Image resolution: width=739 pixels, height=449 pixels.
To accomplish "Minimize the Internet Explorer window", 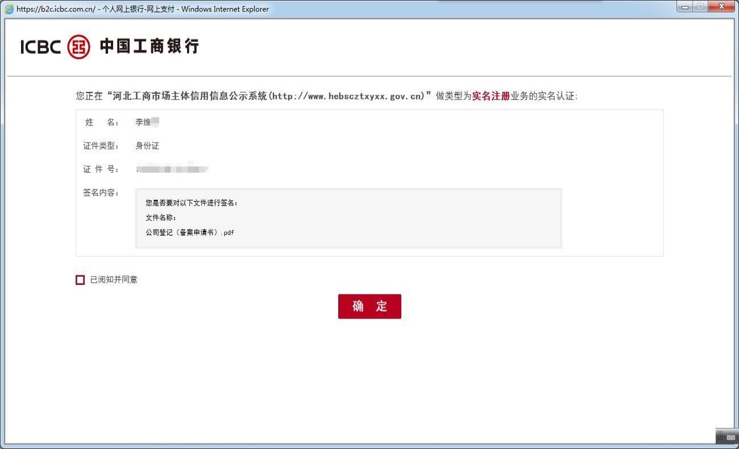I will [684, 7].
